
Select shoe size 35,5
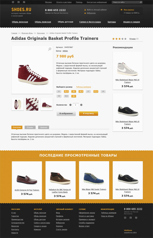click(66, 91)
